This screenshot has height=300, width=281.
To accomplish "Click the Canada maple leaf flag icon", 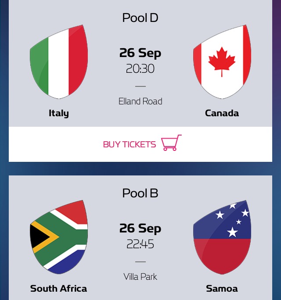I will click(x=222, y=62).
